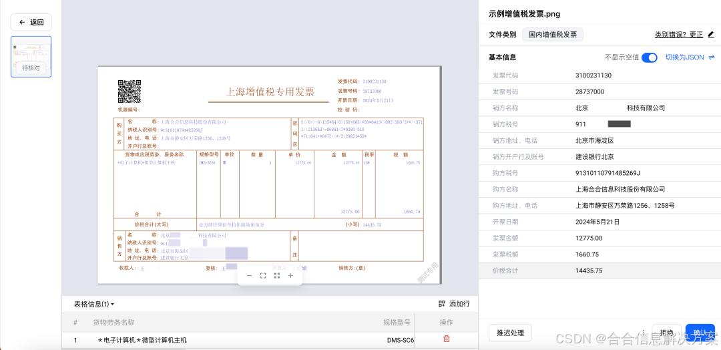Add a table row with 添加行
The height and width of the screenshot is (350, 721).
click(x=455, y=303)
